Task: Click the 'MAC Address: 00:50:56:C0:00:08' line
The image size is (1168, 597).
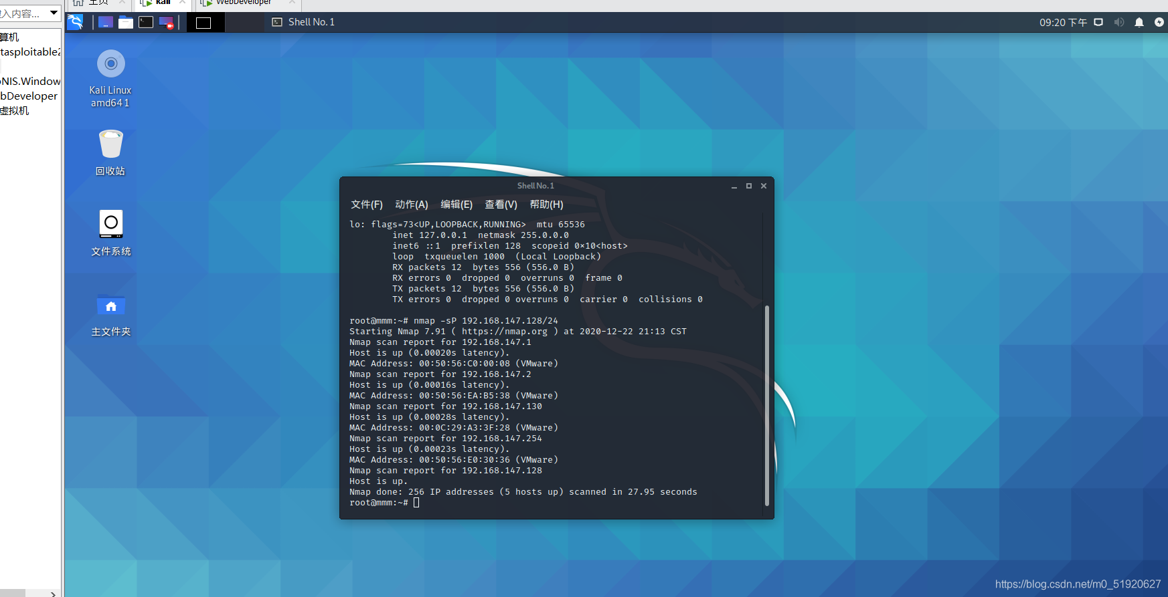Action: tap(454, 364)
